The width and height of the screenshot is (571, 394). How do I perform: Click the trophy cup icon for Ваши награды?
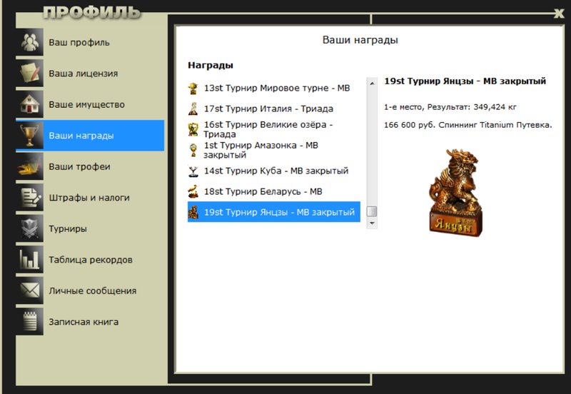[30, 136]
